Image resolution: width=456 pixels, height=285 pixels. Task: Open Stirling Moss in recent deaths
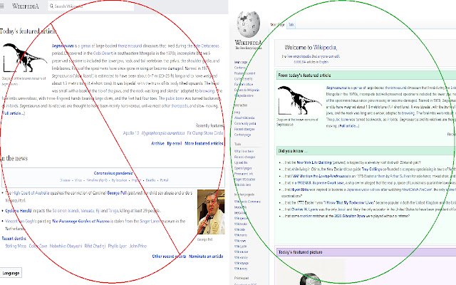(x=16, y=246)
